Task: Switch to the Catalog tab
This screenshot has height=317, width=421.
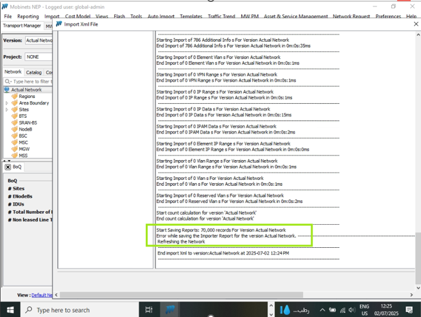Action: [33, 72]
